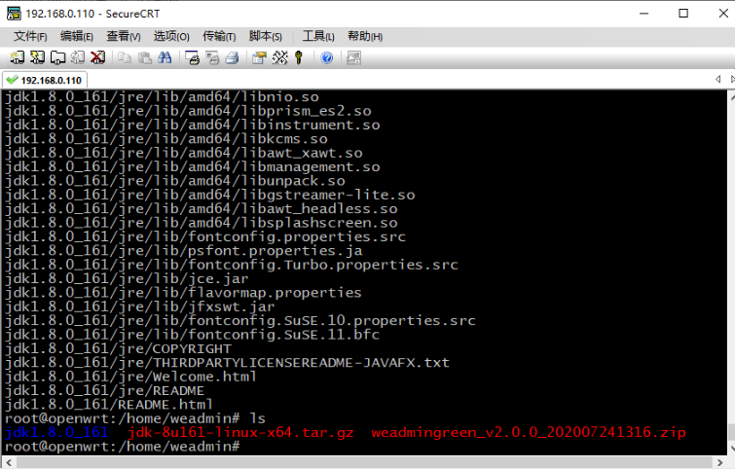Click the line ending libnio.so
Viewport: 735px width, 469px height.
(x=162, y=97)
